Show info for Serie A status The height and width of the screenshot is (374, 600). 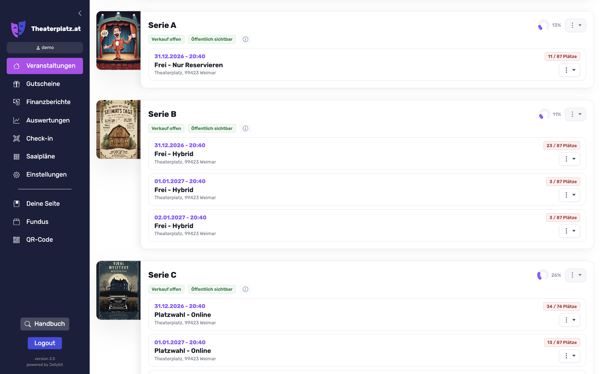tap(245, 39)
